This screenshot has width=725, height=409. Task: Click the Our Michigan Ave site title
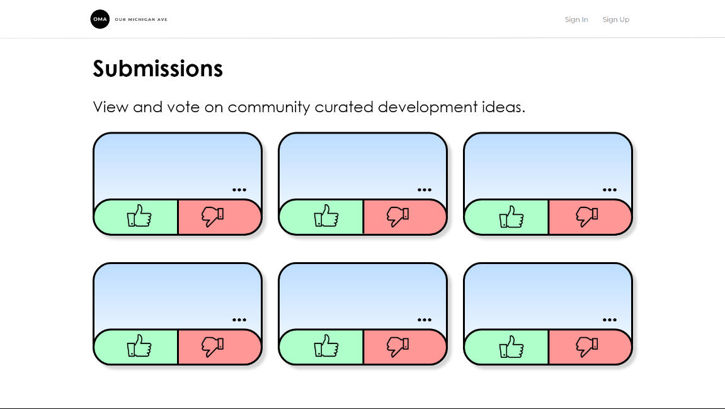141,20
